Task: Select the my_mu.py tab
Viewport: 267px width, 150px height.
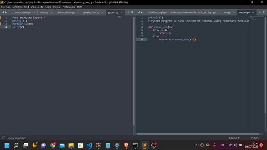Action: [244, 12]
